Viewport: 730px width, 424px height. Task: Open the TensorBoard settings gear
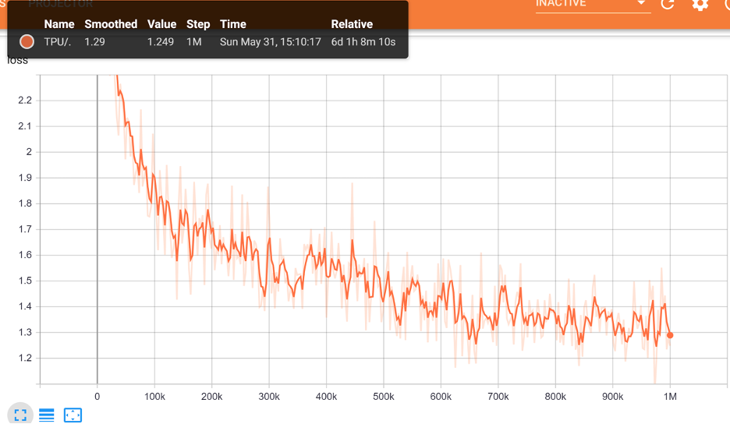700,5
